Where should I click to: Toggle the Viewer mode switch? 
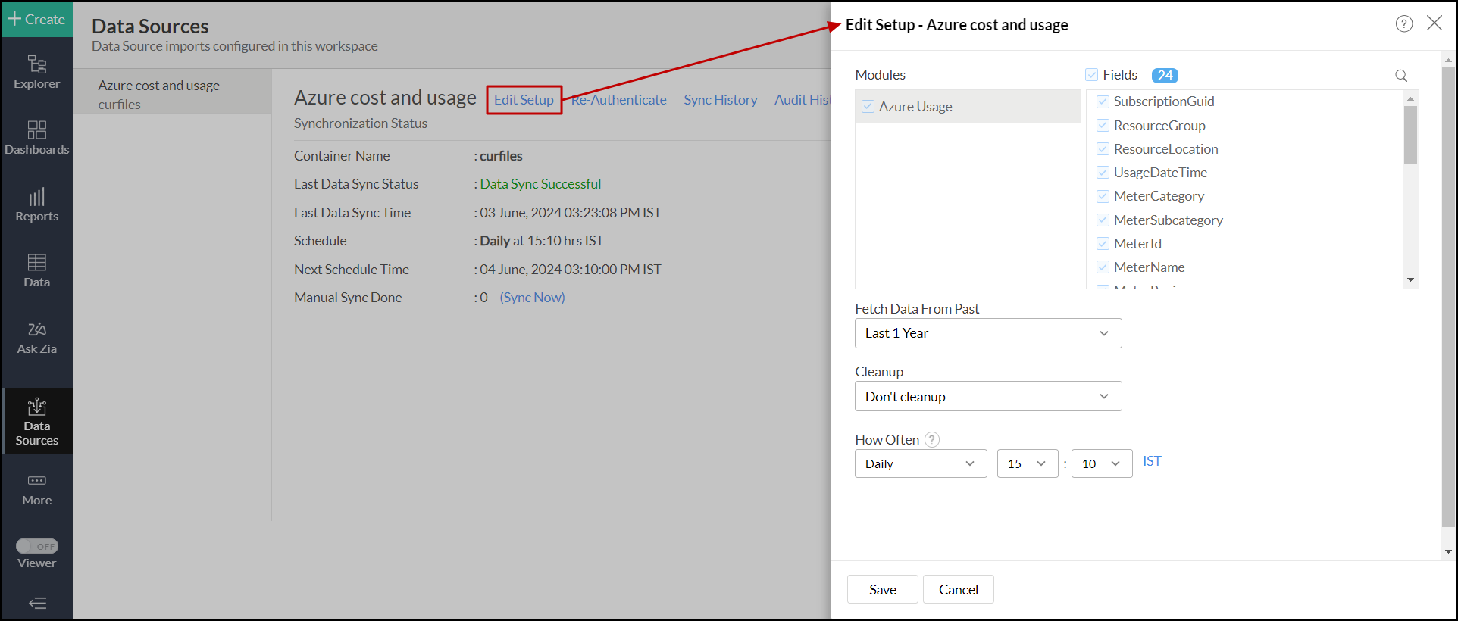coord(36,546)
